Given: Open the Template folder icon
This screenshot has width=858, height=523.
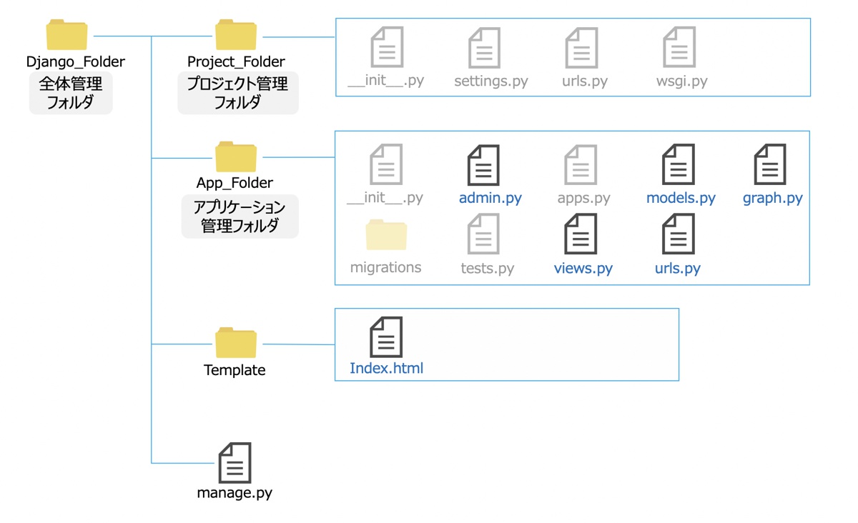Looking at the screenshot, I should pos(235,344).
